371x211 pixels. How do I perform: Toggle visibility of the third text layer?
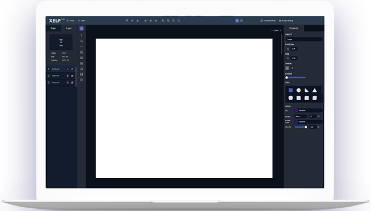72,83
